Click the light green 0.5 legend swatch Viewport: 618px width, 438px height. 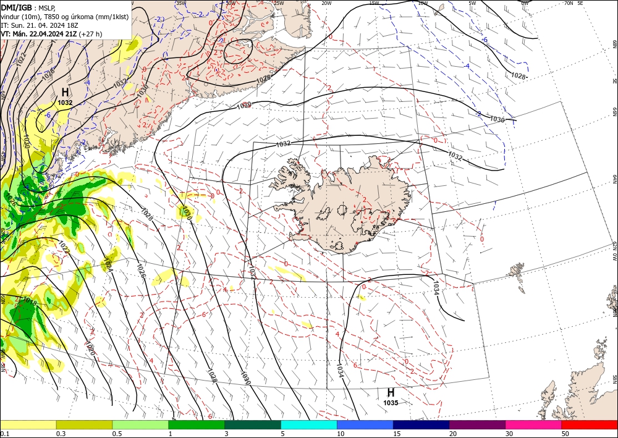140,424
